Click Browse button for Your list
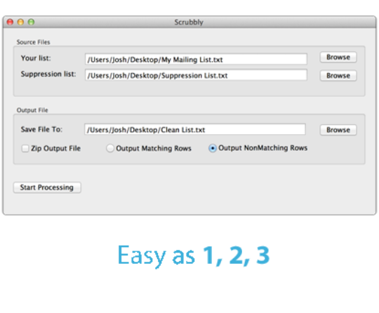The width and height of the screenshot is (379, 313). click(338, 58)
